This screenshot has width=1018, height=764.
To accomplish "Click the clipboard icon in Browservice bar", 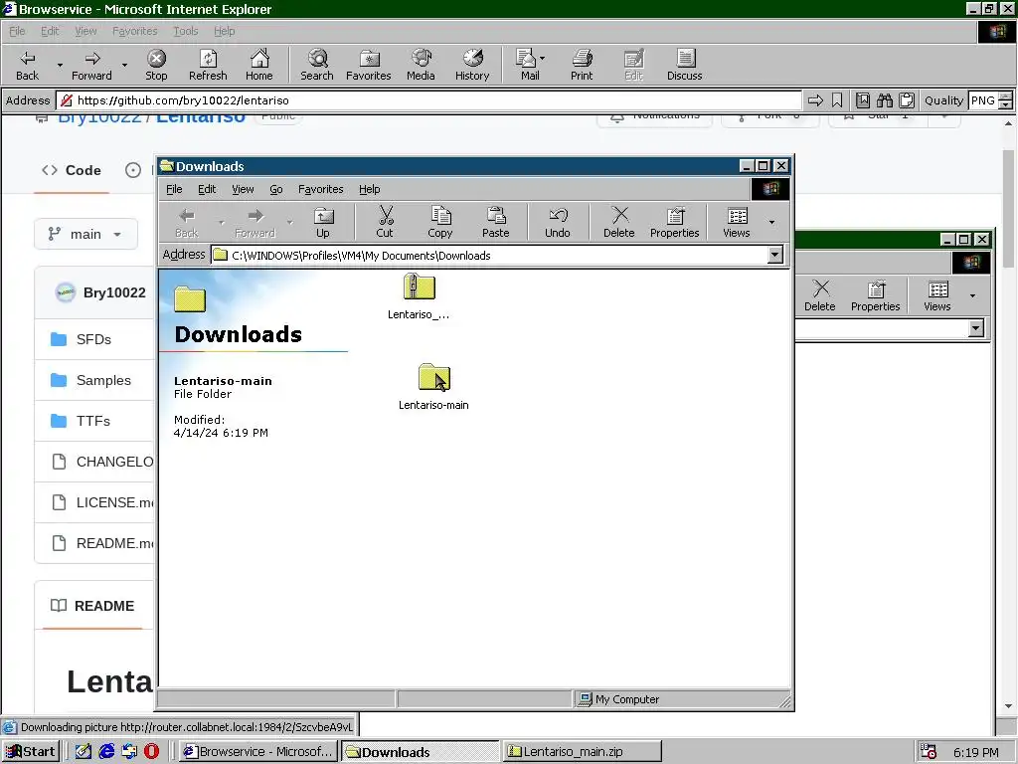I will pyautogui.click(x=907, y=100).
